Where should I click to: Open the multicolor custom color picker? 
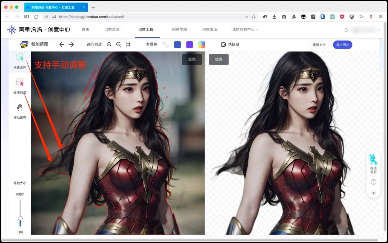click(x=202, y=45)
